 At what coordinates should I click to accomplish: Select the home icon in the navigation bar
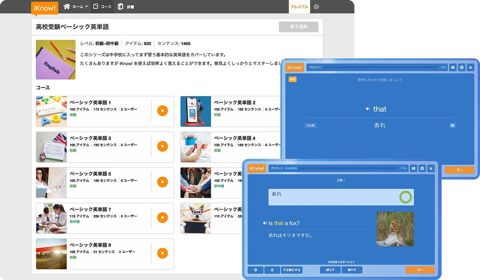click(66, 6)
